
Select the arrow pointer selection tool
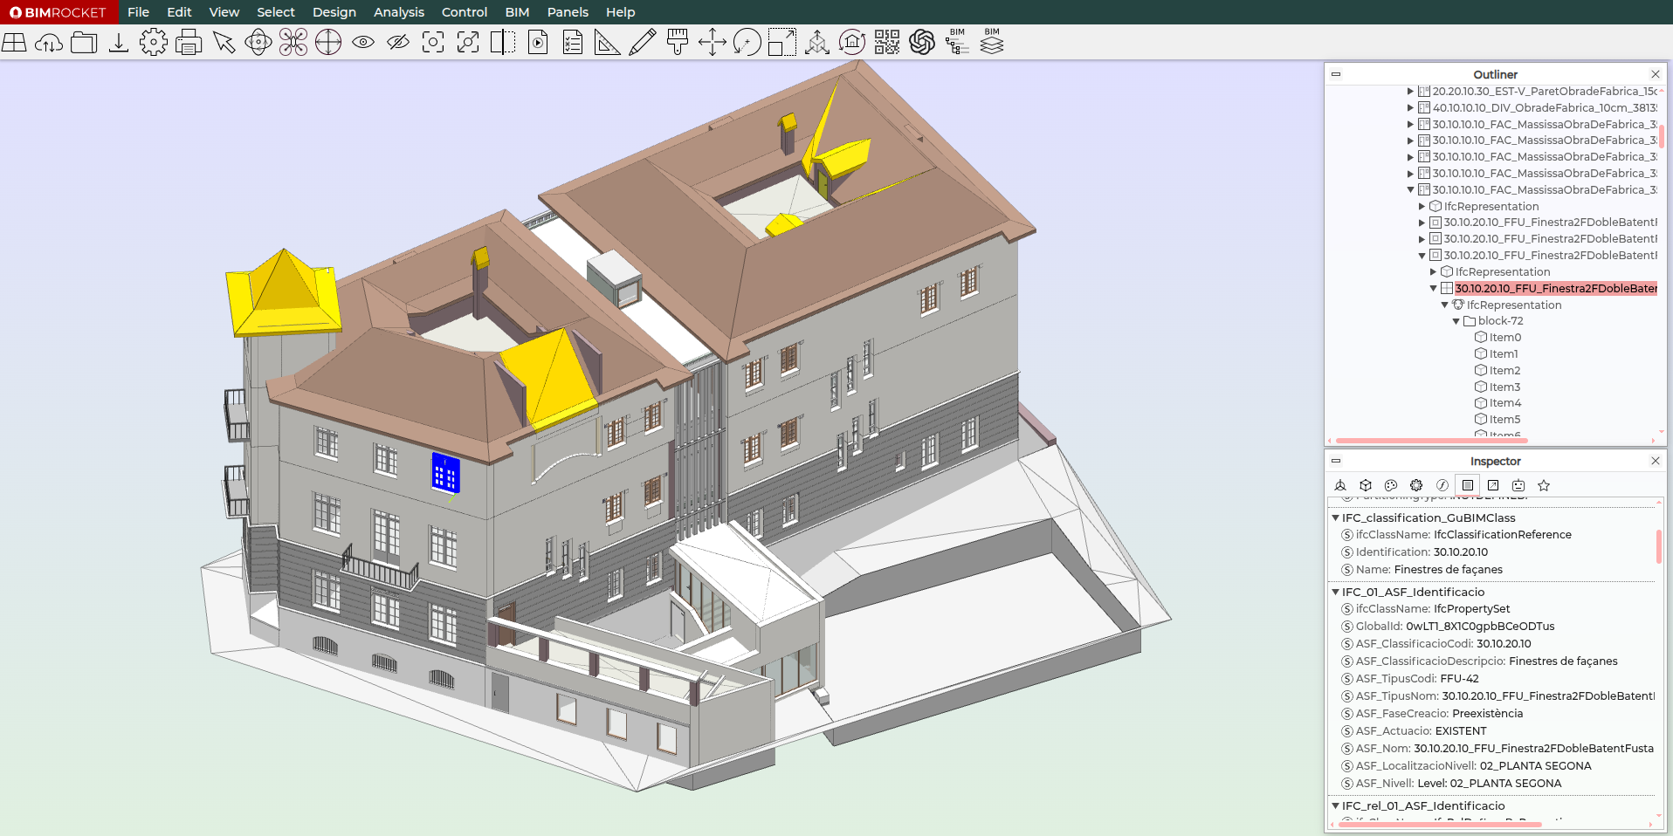coord(224,42)
